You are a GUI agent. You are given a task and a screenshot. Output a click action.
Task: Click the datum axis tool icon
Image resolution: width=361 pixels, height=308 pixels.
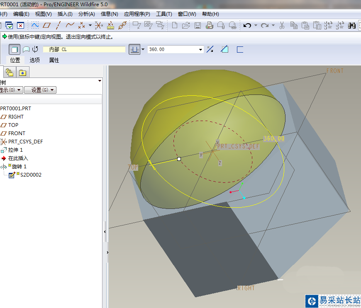(x=58, y=25)
